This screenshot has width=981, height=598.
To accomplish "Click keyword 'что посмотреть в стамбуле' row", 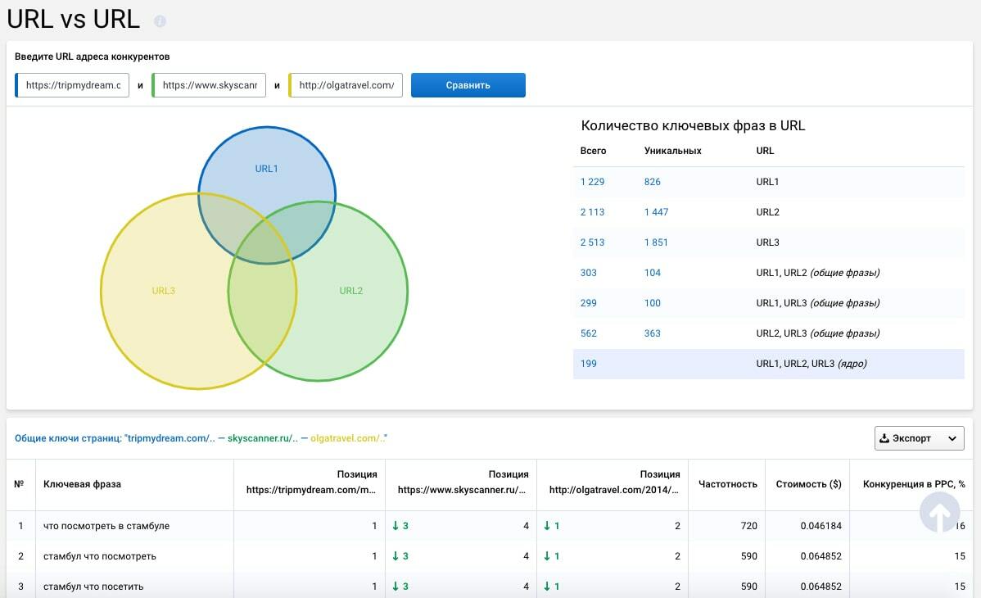I will (106, 526).
